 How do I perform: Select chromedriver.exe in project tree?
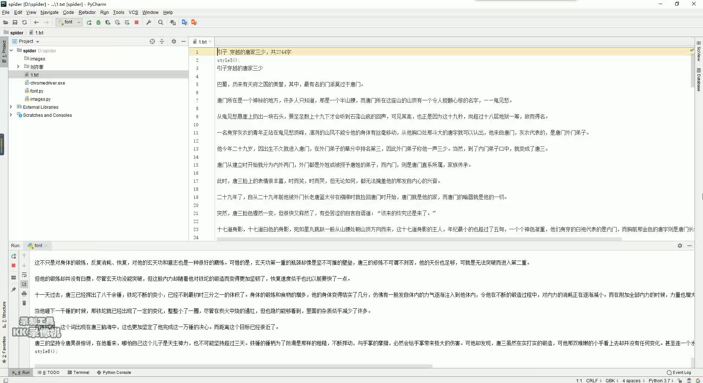click(48, 83)
